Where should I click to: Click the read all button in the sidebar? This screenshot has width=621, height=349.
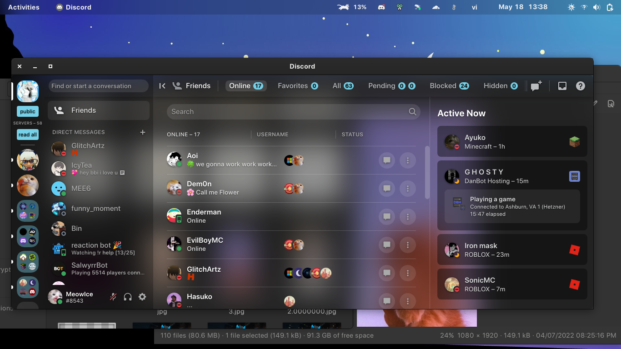(27, 135)
